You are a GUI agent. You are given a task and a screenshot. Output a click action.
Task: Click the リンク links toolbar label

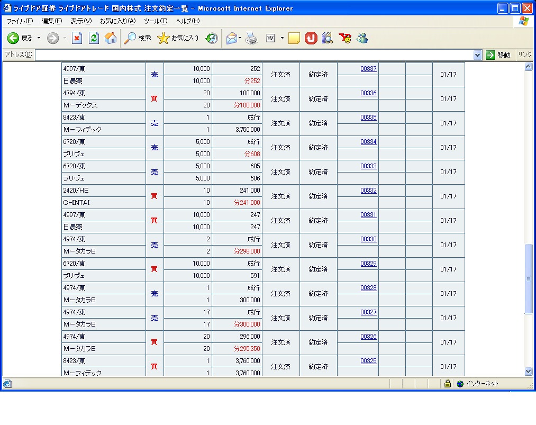[524, 55]
